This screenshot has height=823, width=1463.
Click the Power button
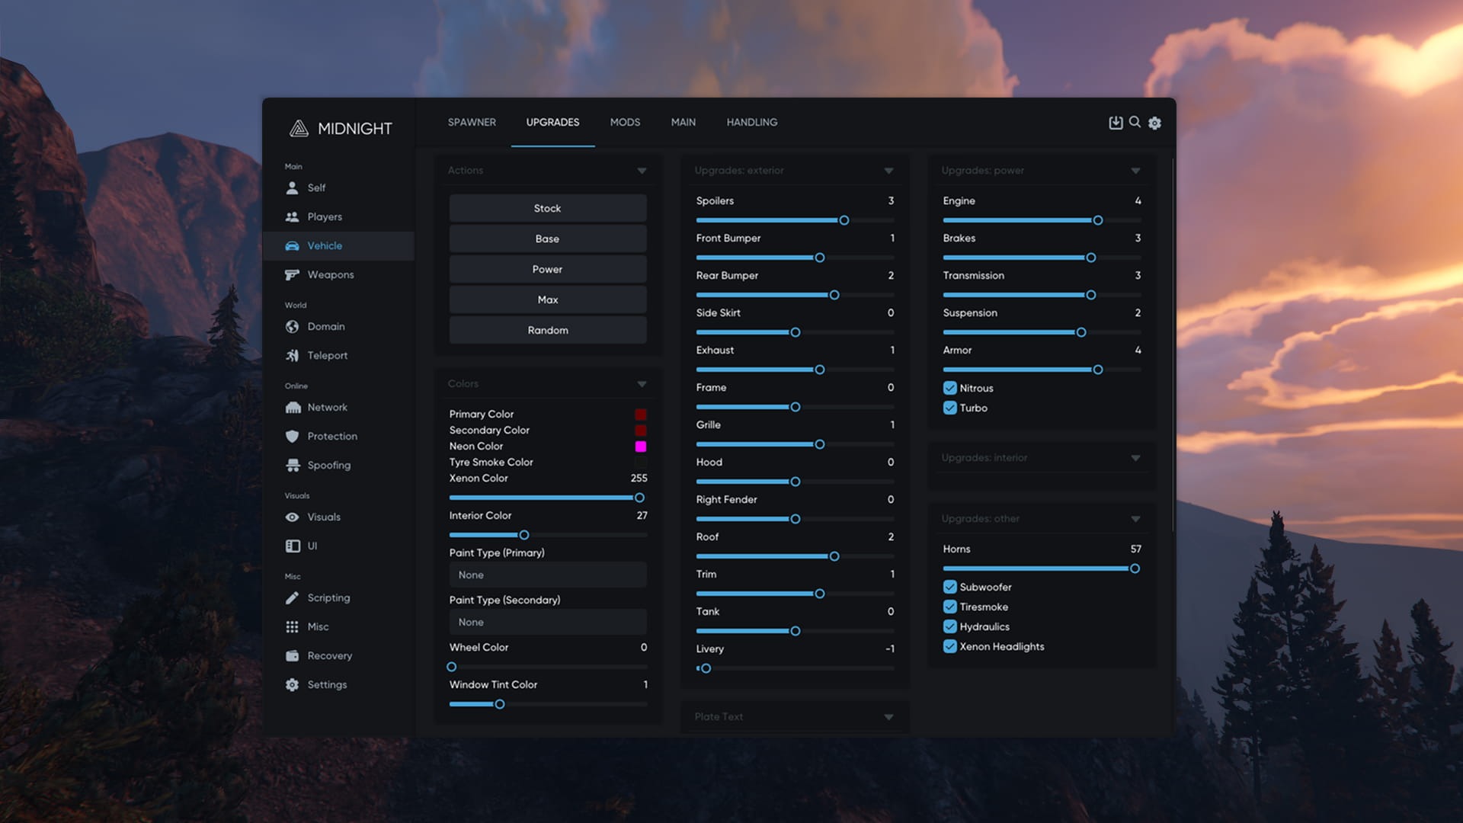[548, 269]
